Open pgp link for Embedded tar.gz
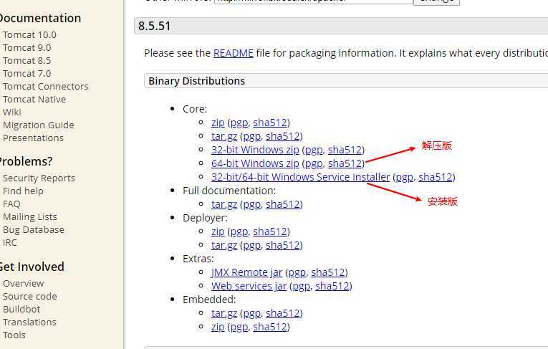The image size is (548, 349). [252, 314]
